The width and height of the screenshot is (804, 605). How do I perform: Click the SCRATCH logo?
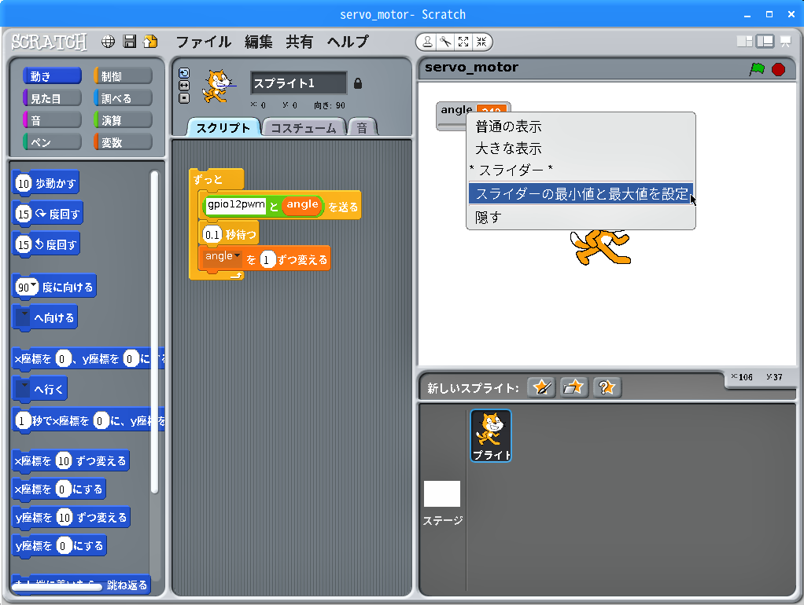(x=50, y=42)
